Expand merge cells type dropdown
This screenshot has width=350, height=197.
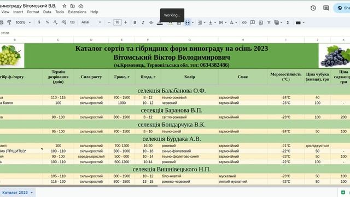tap(193, 22)
